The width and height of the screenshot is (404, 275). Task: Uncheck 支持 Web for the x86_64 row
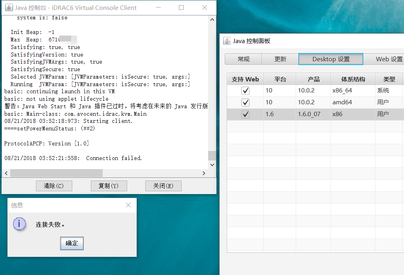tap(245, 90)
